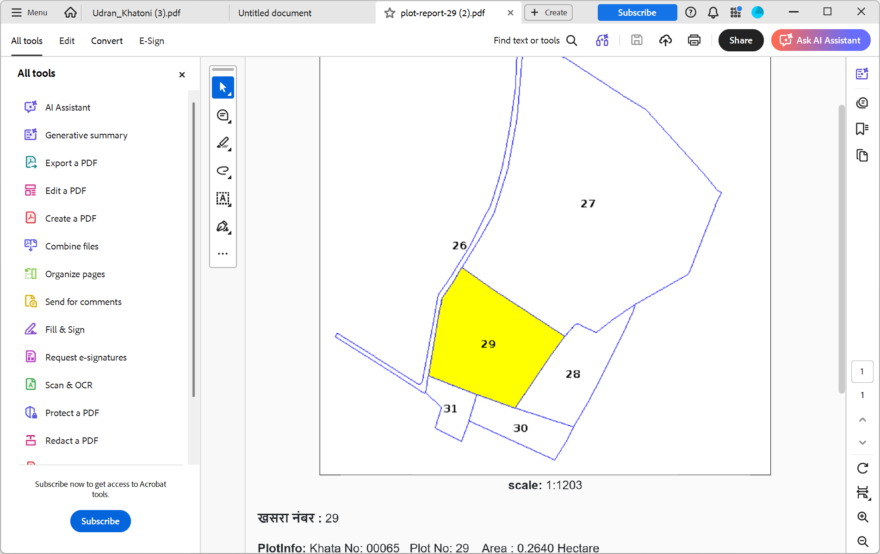Open the account profile avatar
The image size is (880, 554).
(757, 12)
